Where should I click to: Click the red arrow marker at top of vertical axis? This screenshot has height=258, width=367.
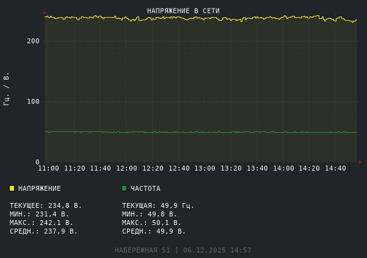point(45,13)
